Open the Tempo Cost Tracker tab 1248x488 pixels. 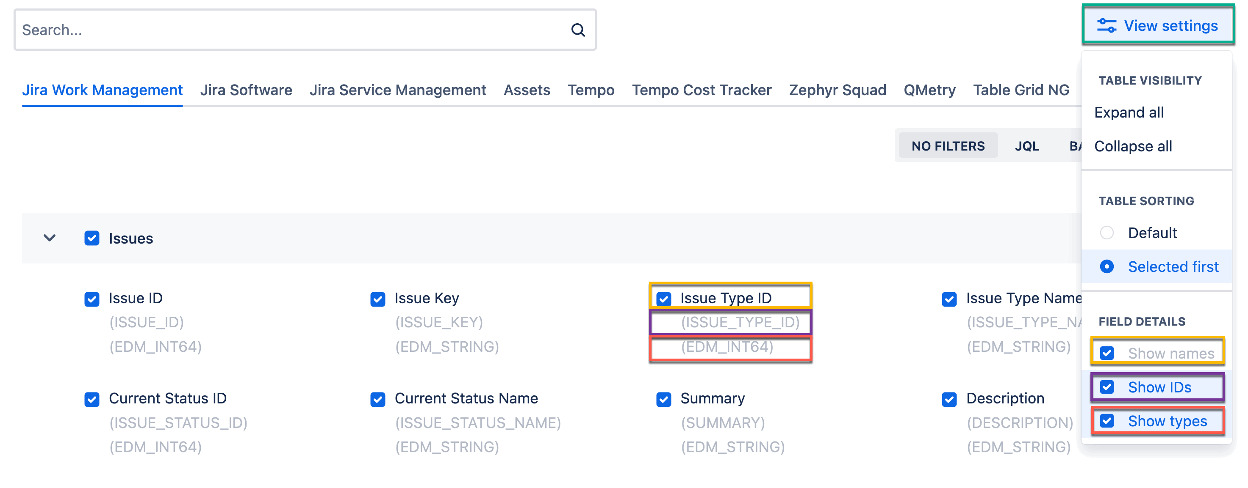click(x=701, y=90)
